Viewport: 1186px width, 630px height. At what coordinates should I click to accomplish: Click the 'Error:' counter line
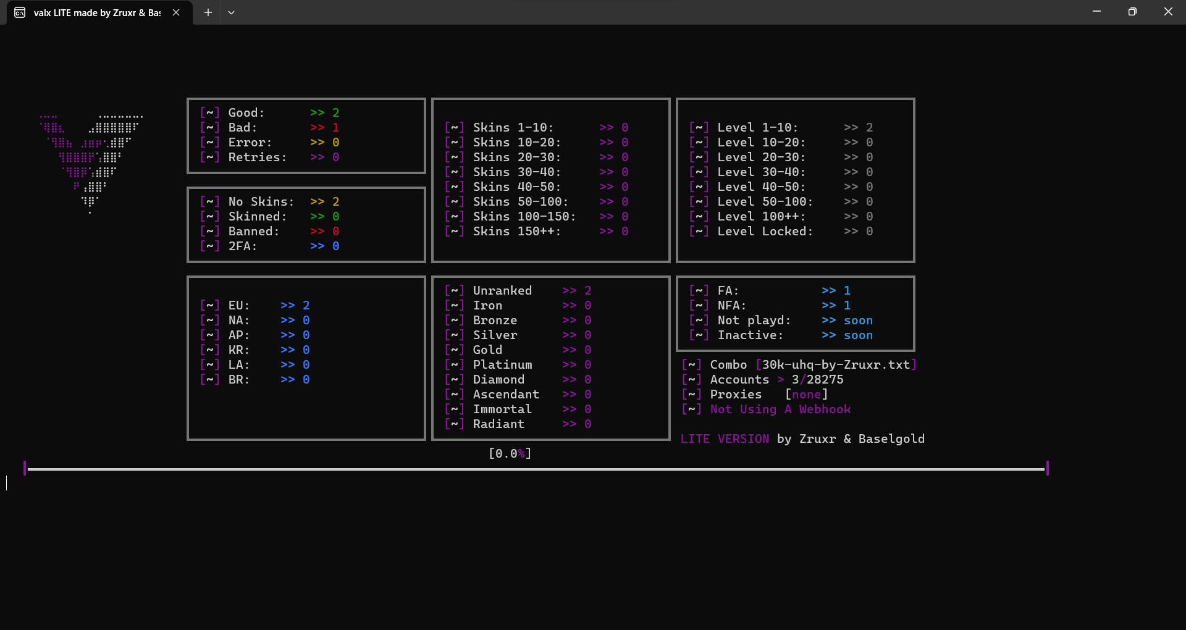pos(269,142)
